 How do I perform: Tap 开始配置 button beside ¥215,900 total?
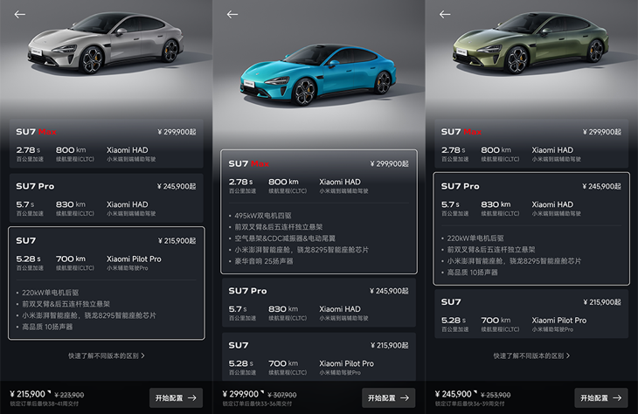(x=176, y=397)
